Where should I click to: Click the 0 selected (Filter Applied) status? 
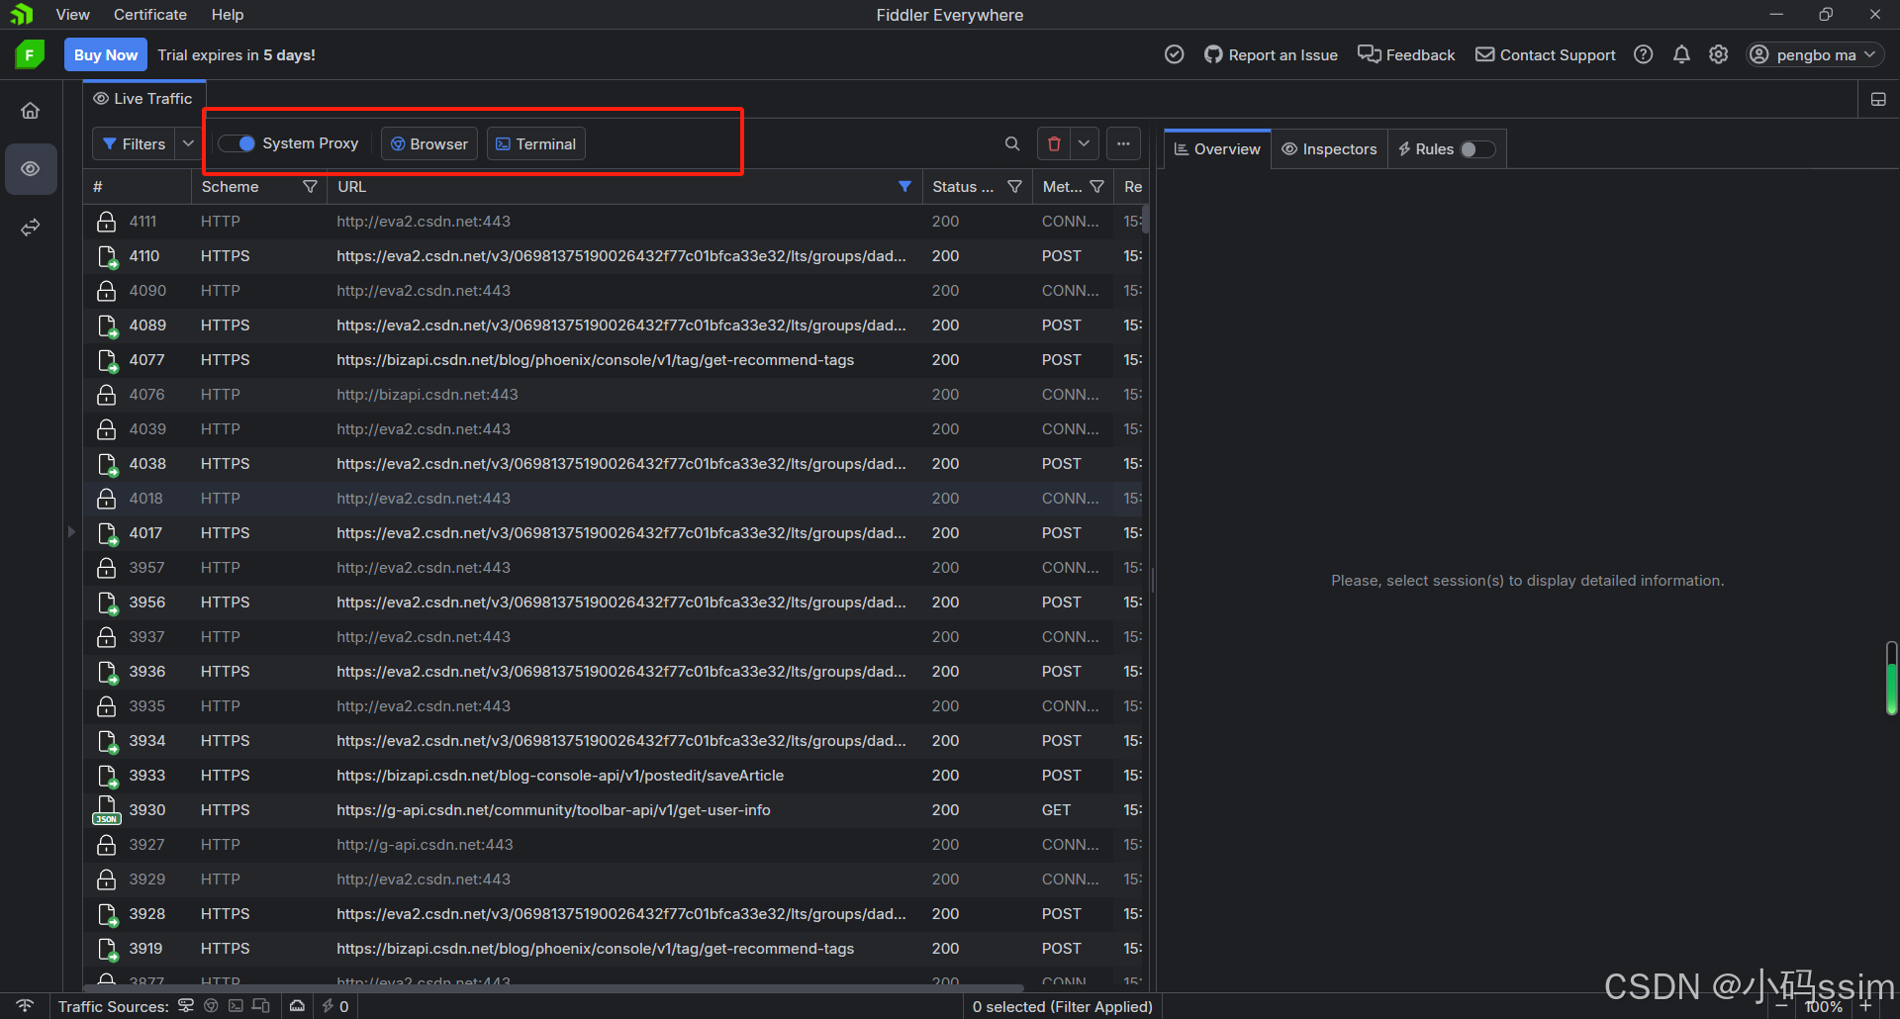1062,1006
